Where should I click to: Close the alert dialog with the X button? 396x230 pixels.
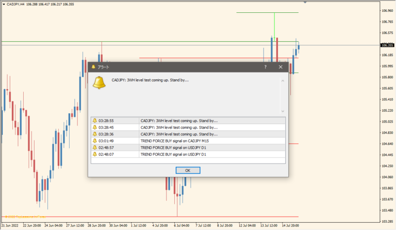(280, 67)
